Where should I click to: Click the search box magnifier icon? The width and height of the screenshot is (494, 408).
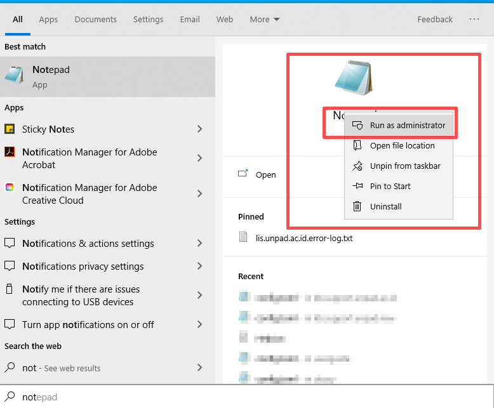(x=10, y=397)
